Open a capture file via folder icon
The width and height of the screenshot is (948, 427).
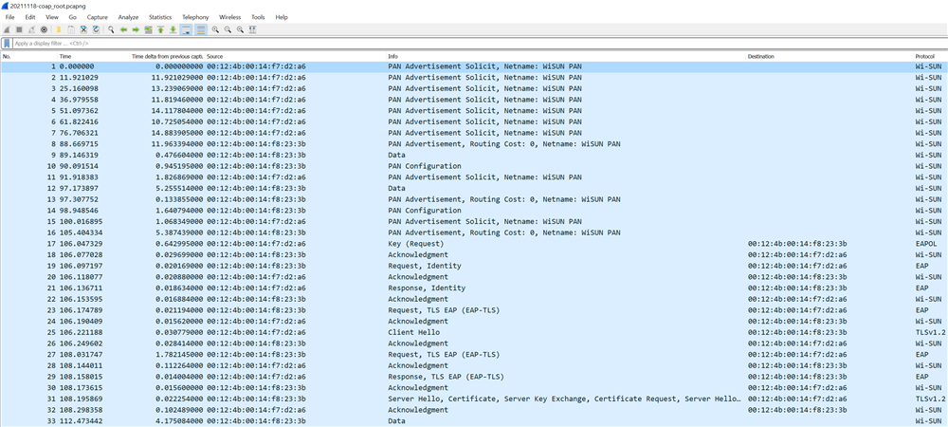(x=59, y=29)
